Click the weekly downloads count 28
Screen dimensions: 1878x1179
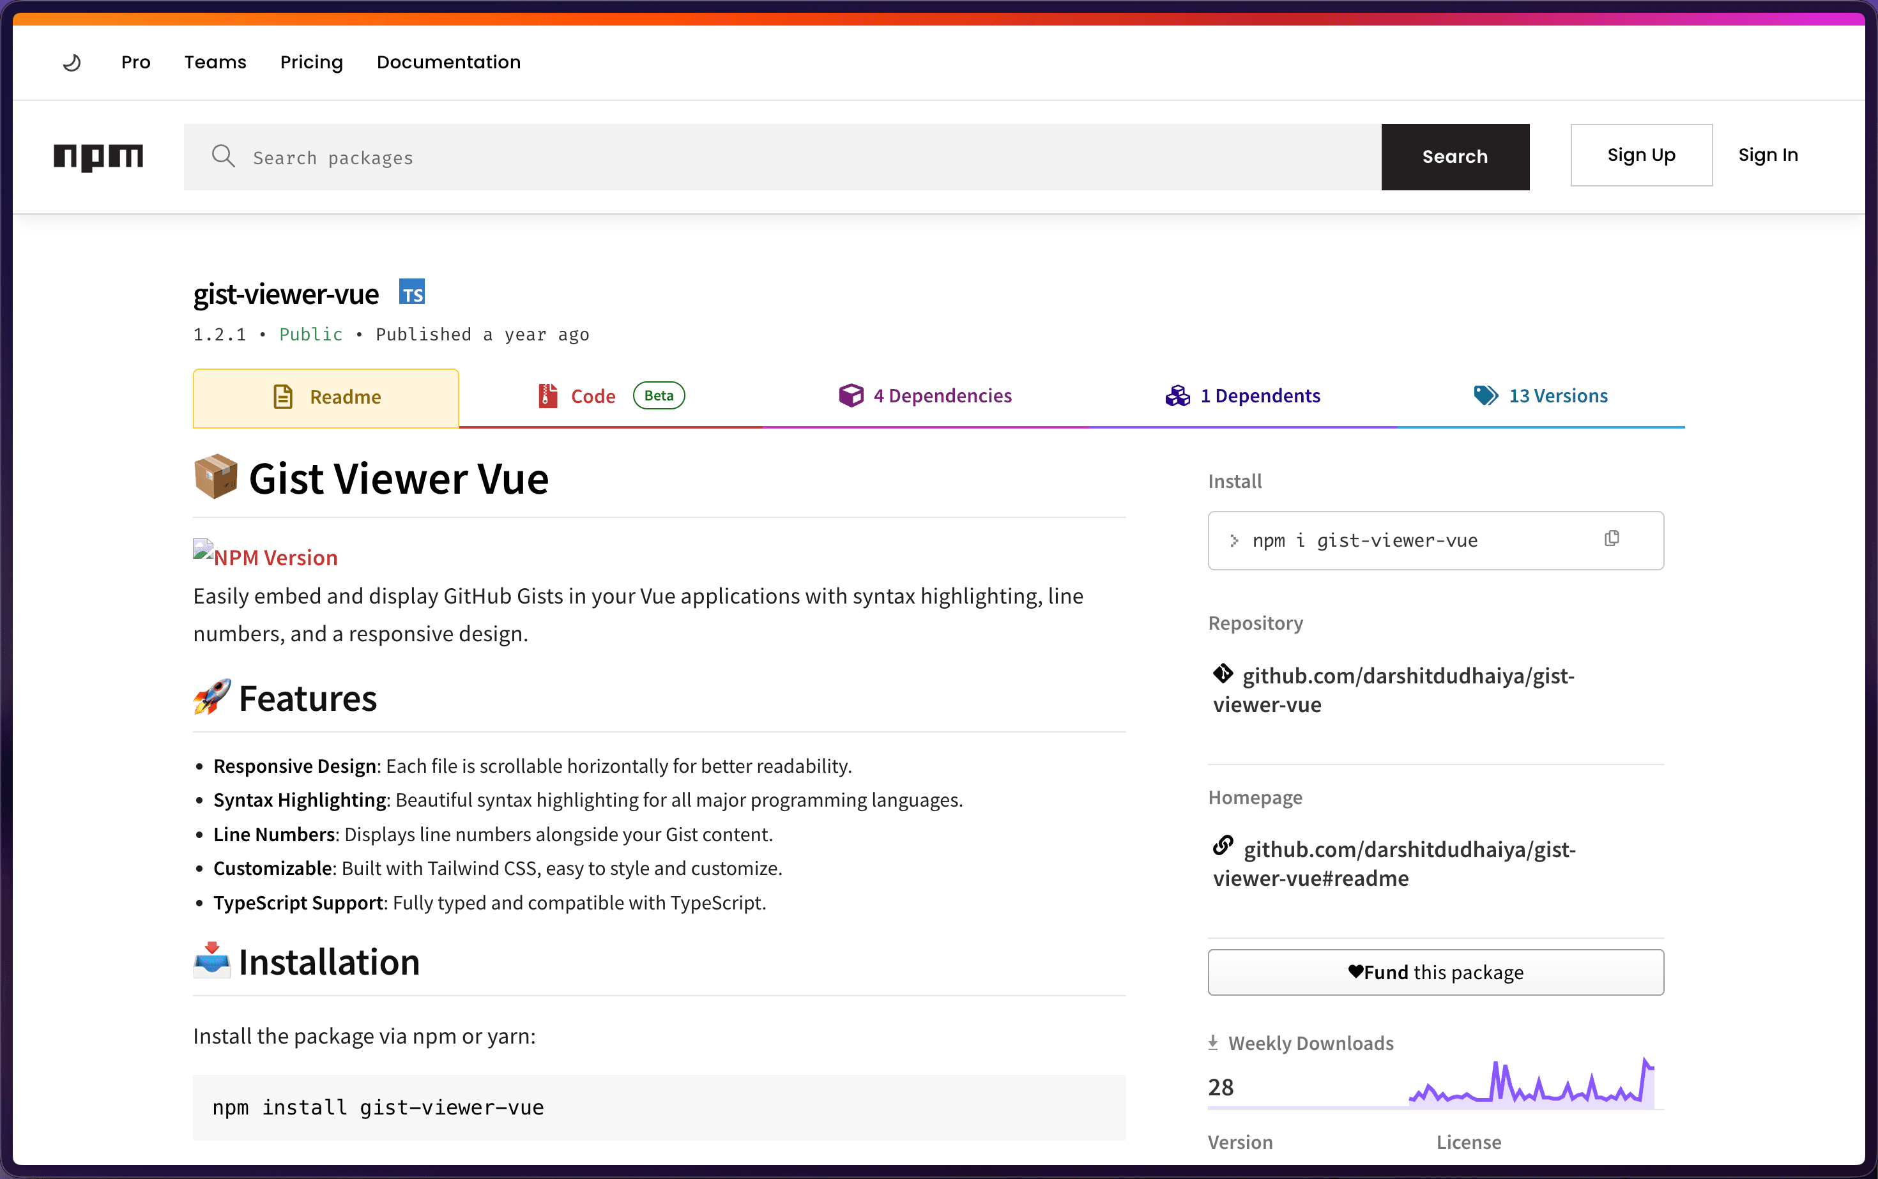point(1221,1087)
